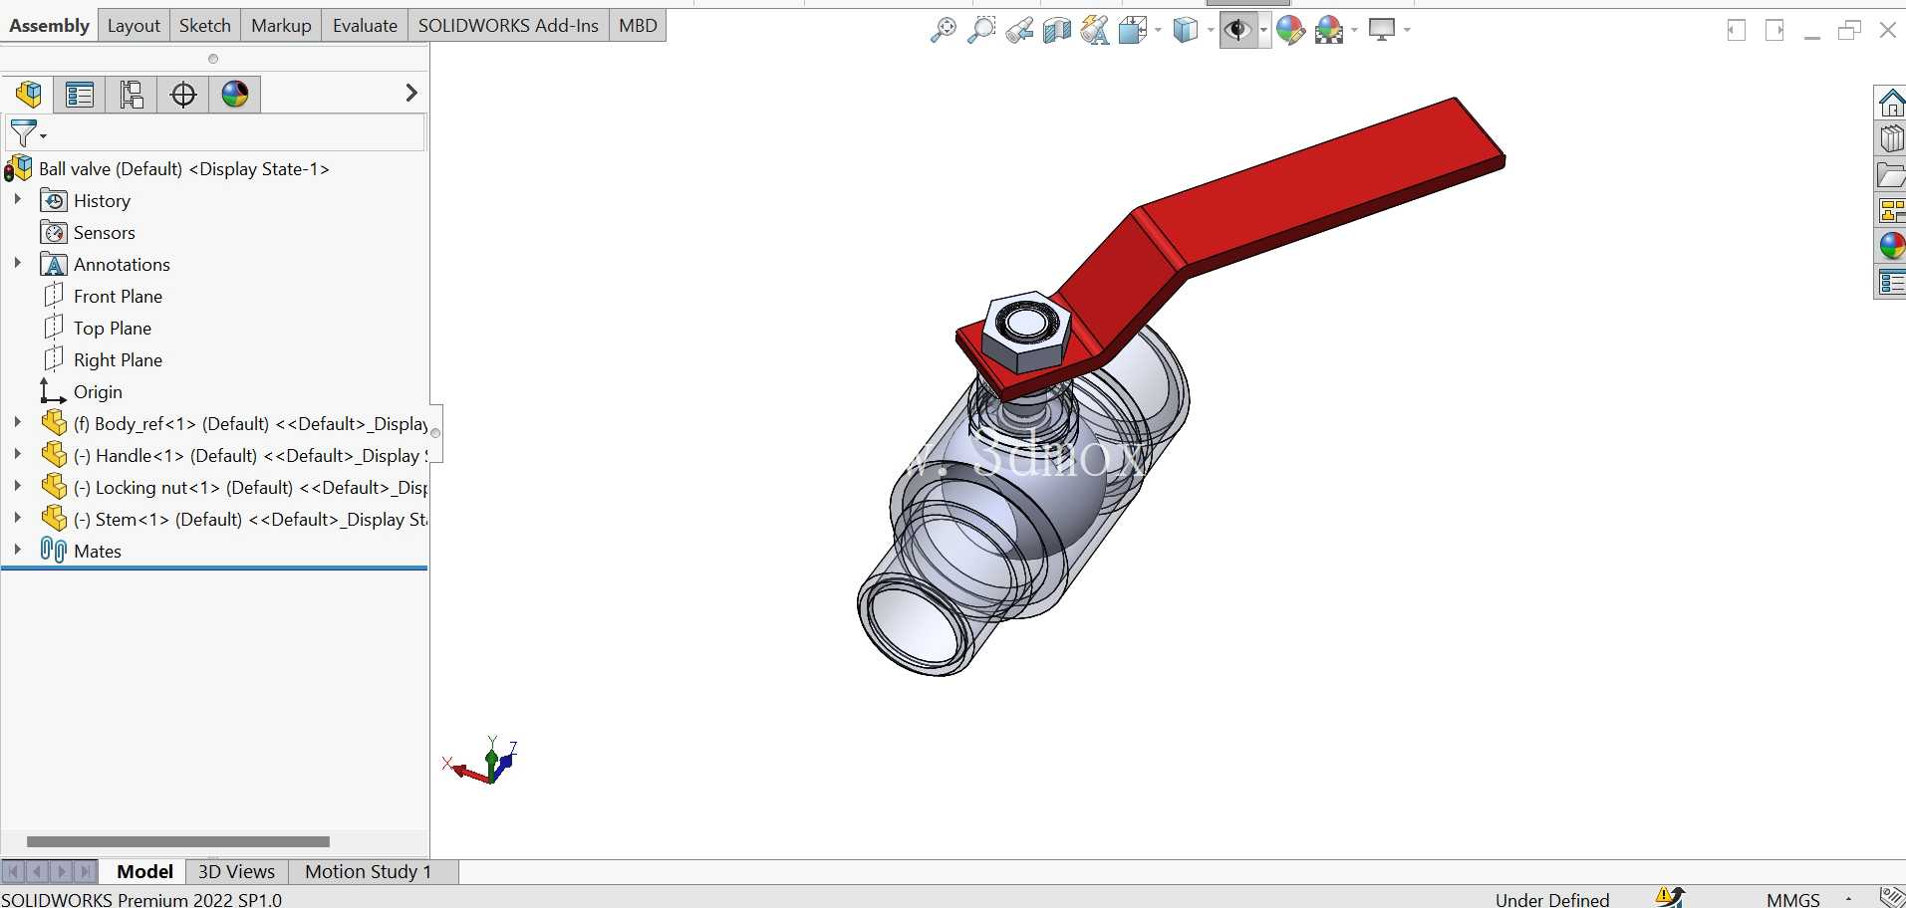Click the View Settings monitor icon
The width and height of the screenshot is (1906, 908).
tap(1382, 30)
